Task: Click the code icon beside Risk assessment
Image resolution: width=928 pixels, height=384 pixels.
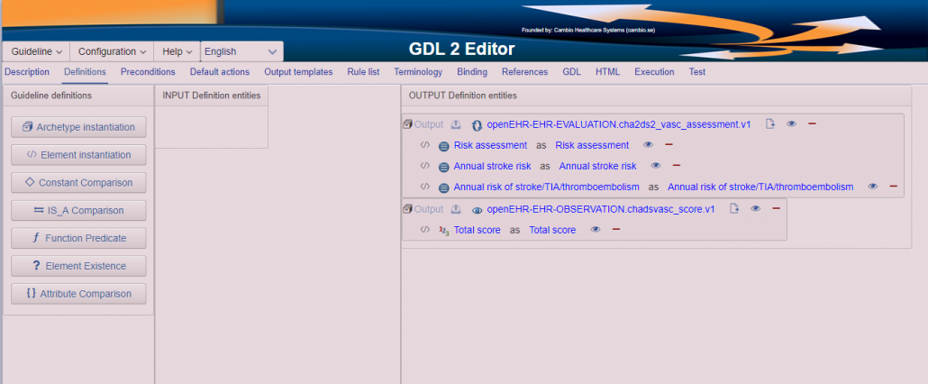Action: point(424,145)
